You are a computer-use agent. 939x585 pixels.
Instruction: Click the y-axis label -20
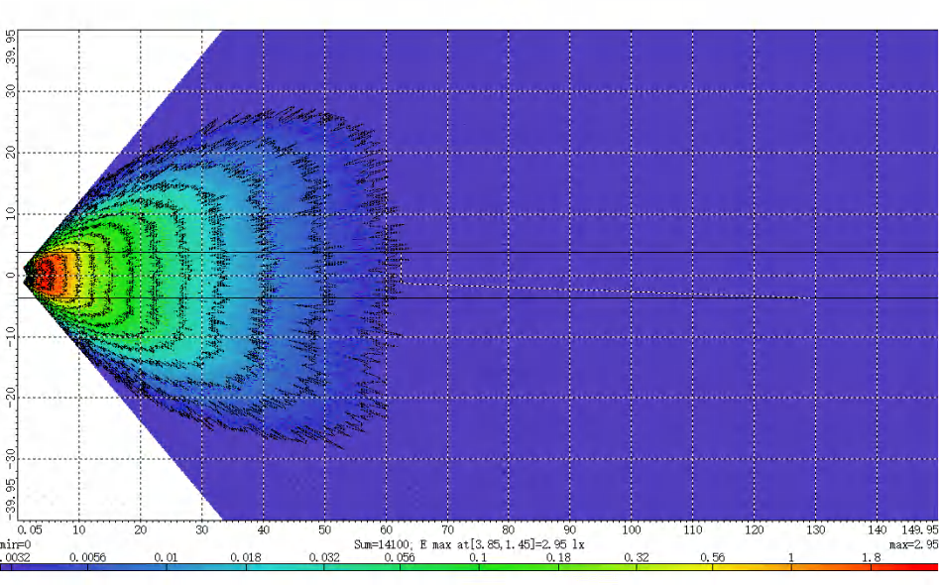pos(10,396)
